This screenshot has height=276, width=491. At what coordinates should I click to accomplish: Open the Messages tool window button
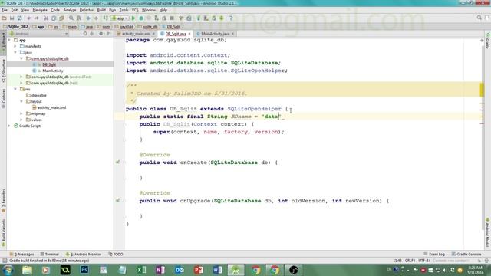pos(21,254)
